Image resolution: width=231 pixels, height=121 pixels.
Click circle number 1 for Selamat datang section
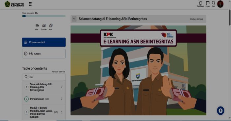click(26, 87)
